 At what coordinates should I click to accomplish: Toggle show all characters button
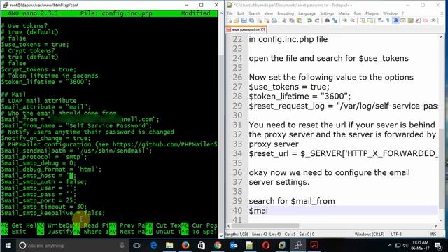click(388, 20)
